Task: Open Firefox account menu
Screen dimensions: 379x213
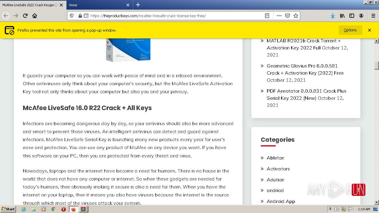Action: pyautogui.click(x=361, y=16)
